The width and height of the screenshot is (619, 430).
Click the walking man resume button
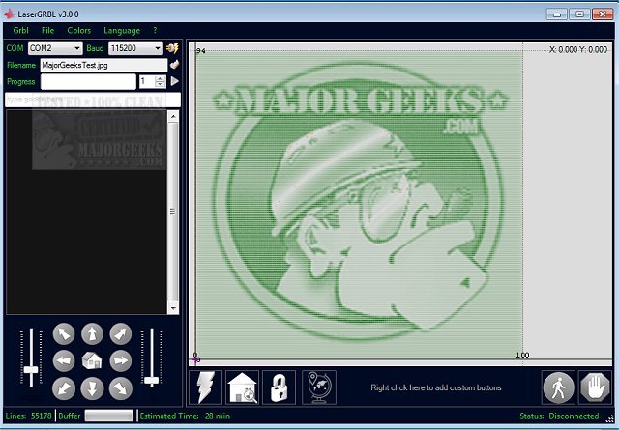tap(558, 387)
